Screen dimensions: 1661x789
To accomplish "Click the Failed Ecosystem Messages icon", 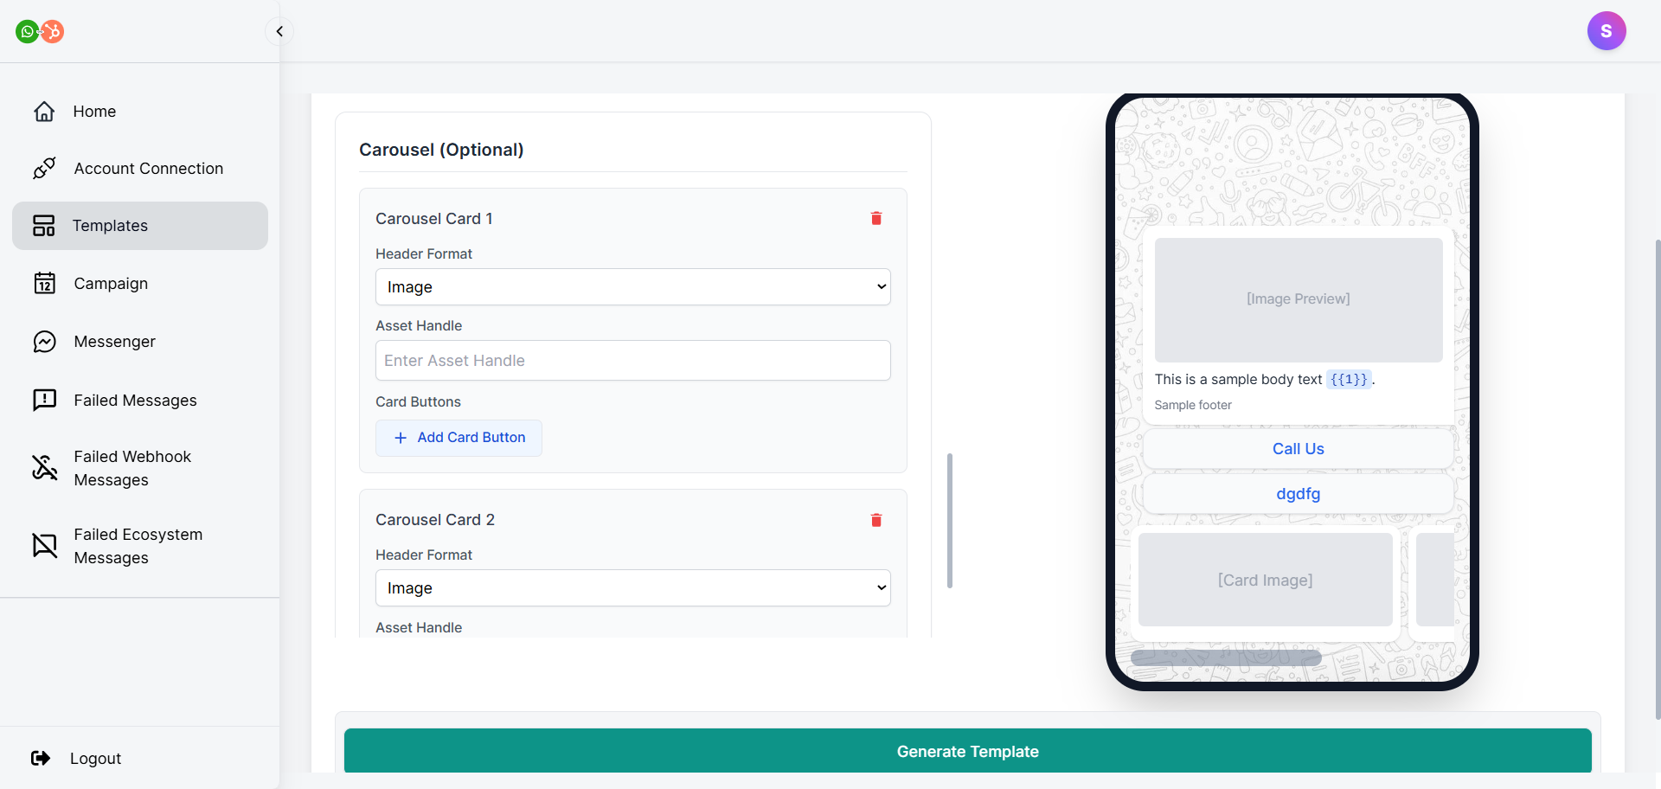I will [x=44, y=546].
